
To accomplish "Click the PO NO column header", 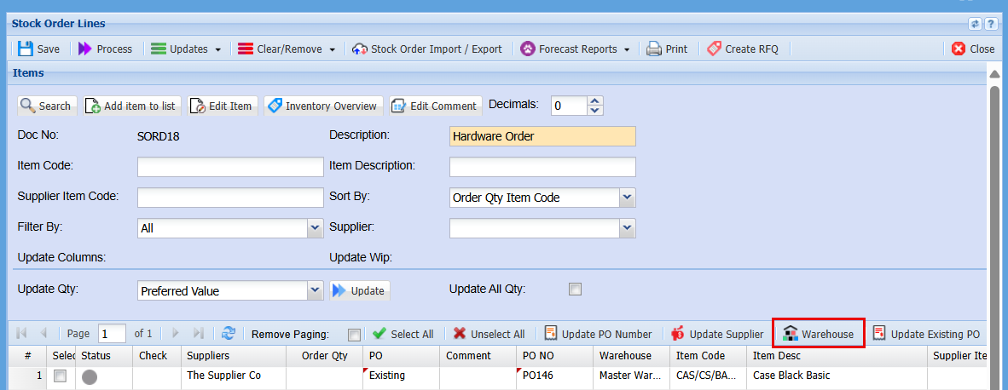I will [x=555, y=355].
